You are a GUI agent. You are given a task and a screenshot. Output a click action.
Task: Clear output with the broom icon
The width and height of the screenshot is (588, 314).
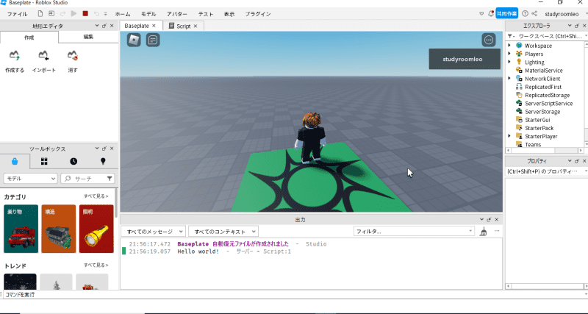[x=484, y=232]
